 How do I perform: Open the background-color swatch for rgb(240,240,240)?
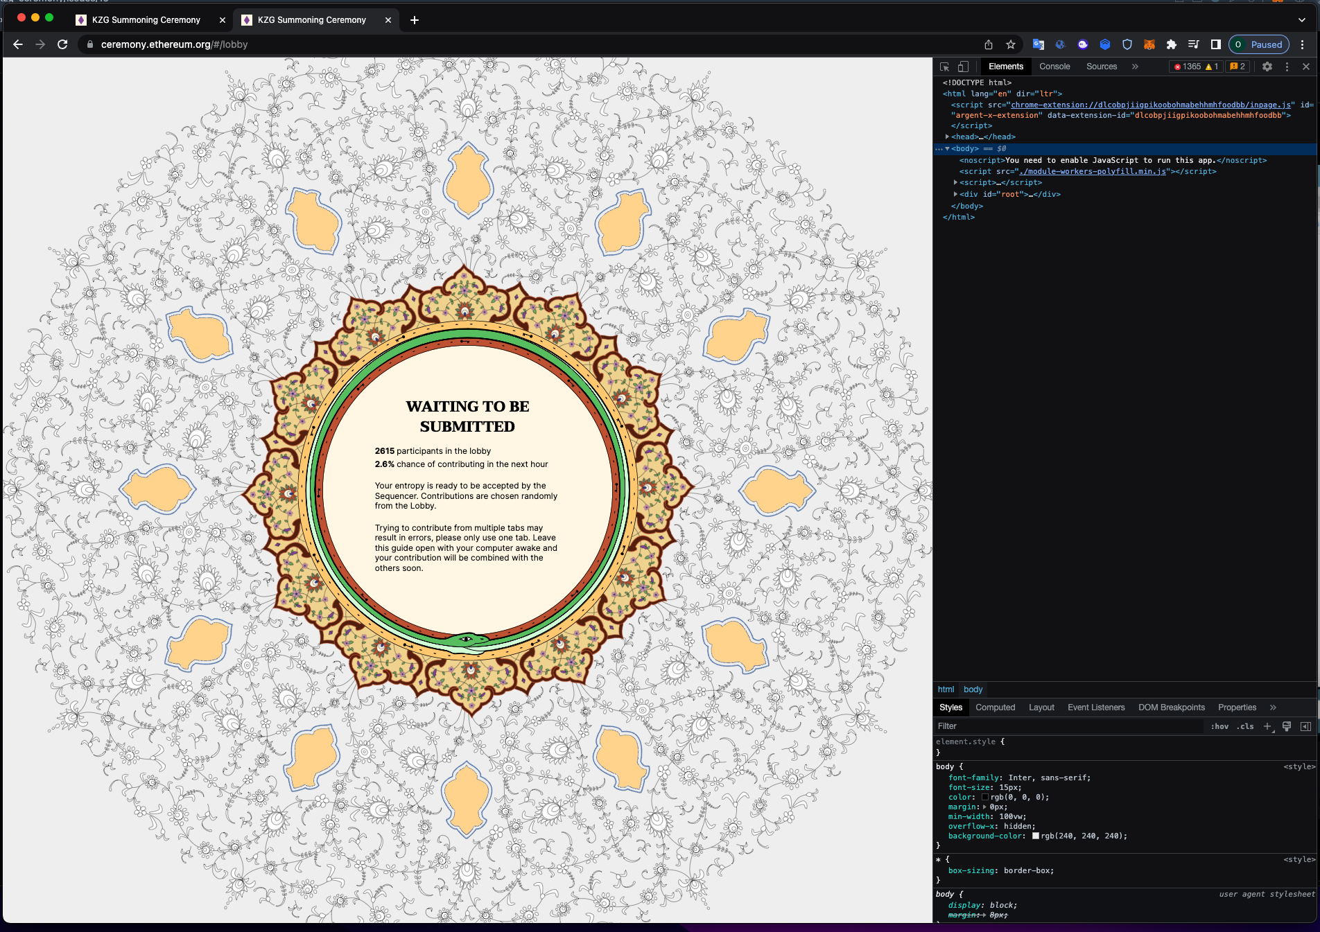1035,836
